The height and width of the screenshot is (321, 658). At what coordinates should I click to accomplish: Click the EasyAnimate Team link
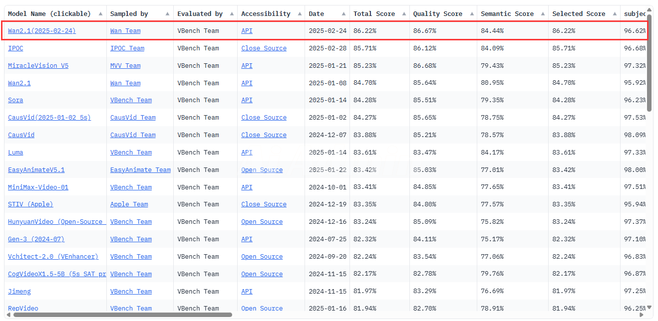point(140,170)
